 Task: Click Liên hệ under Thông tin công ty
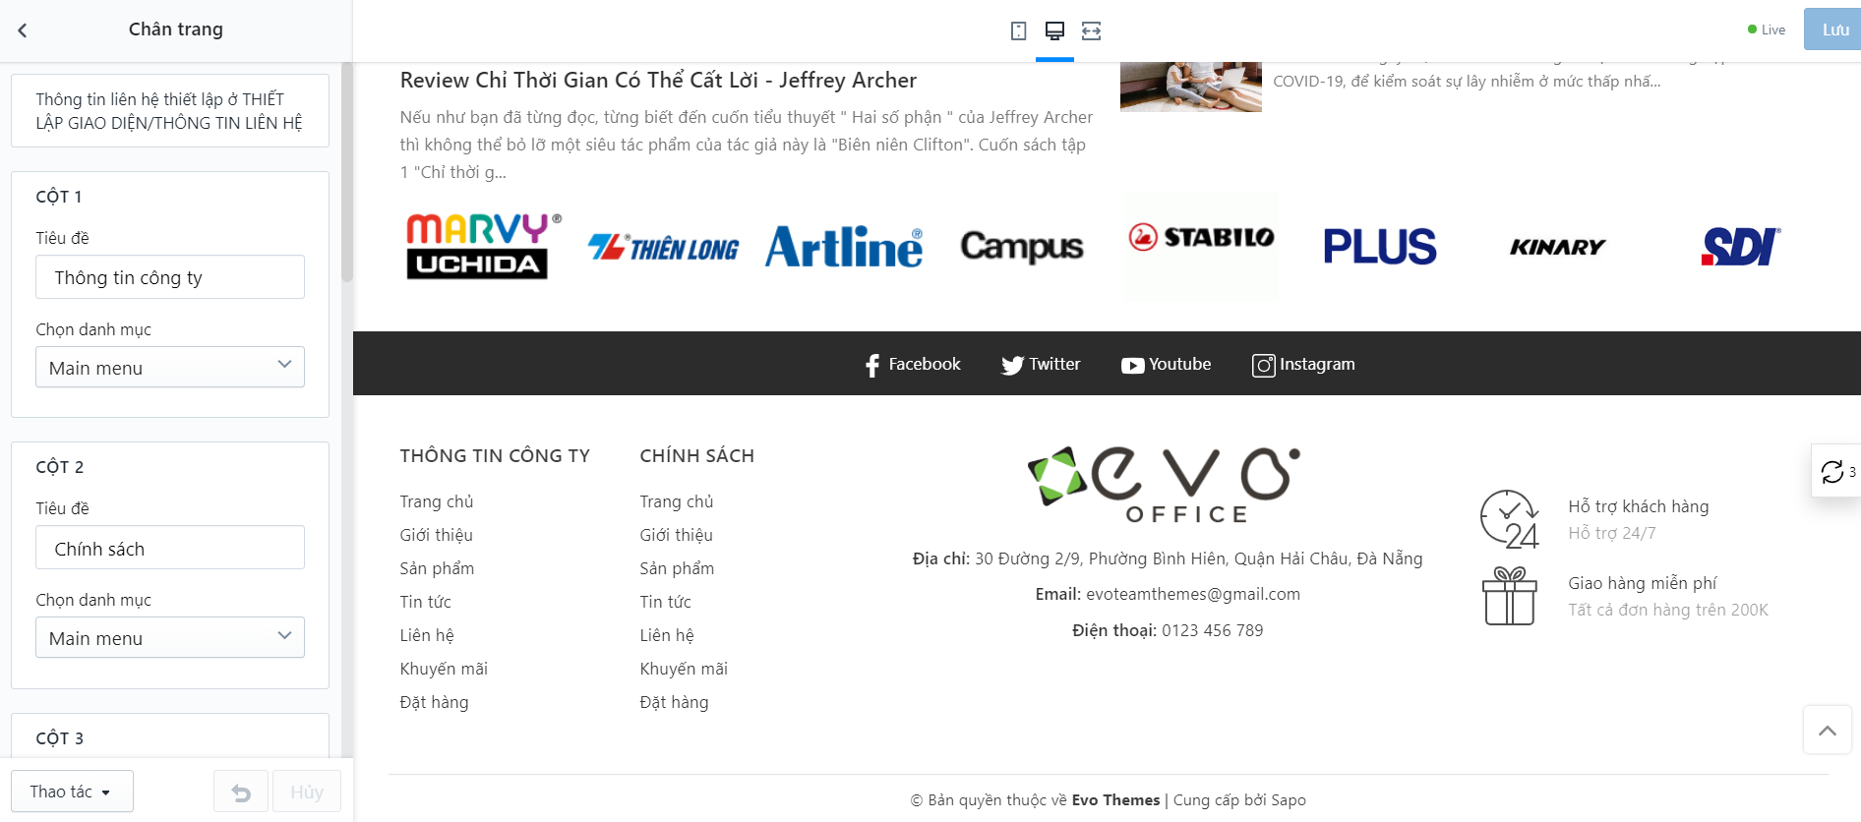(x=427, y=635)
